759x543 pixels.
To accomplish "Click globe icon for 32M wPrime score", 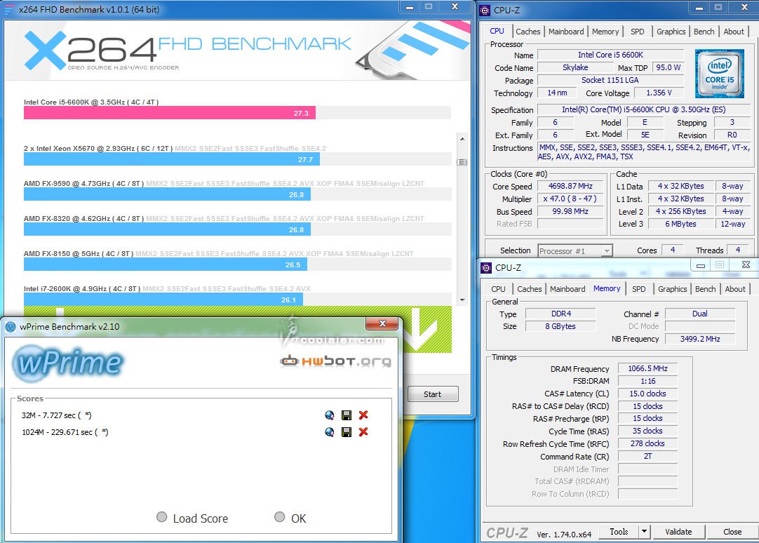I will [330, 415].
